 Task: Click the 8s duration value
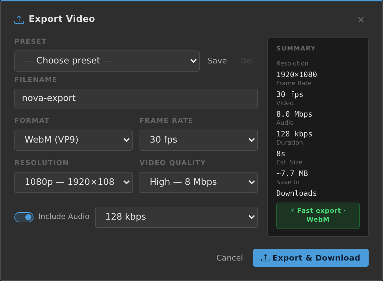point(281,154)
